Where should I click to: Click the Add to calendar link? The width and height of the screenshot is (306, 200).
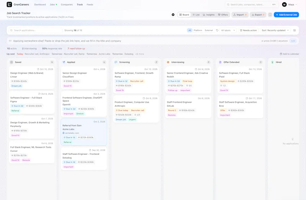[x=290, y=54]
